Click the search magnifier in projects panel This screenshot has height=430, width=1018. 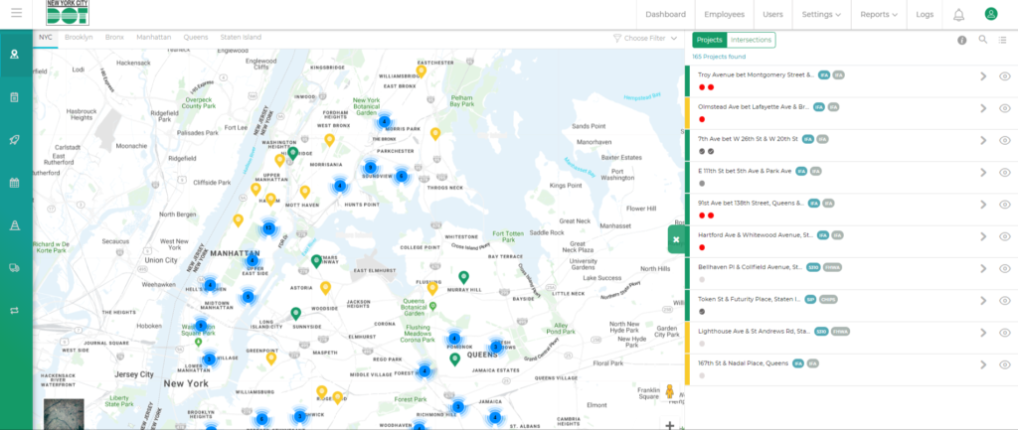coord(983,40)
